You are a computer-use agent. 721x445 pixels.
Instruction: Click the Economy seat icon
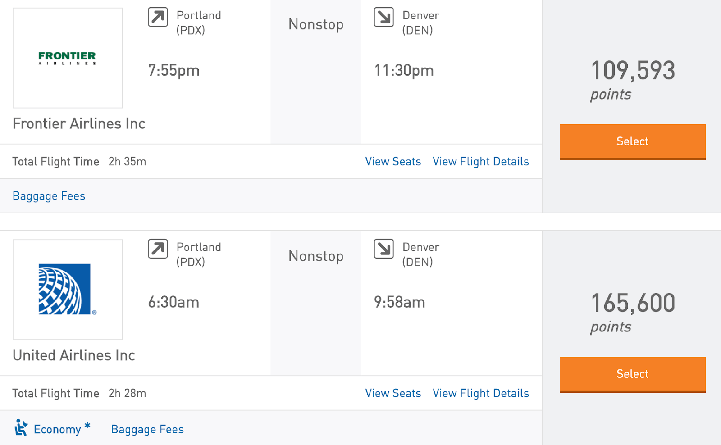21,428
